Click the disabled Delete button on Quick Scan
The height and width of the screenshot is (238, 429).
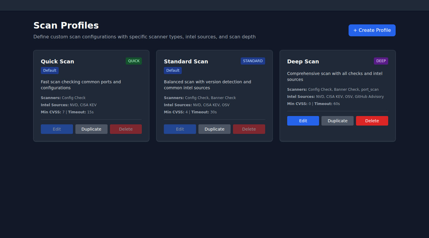(x=126, y=129)
